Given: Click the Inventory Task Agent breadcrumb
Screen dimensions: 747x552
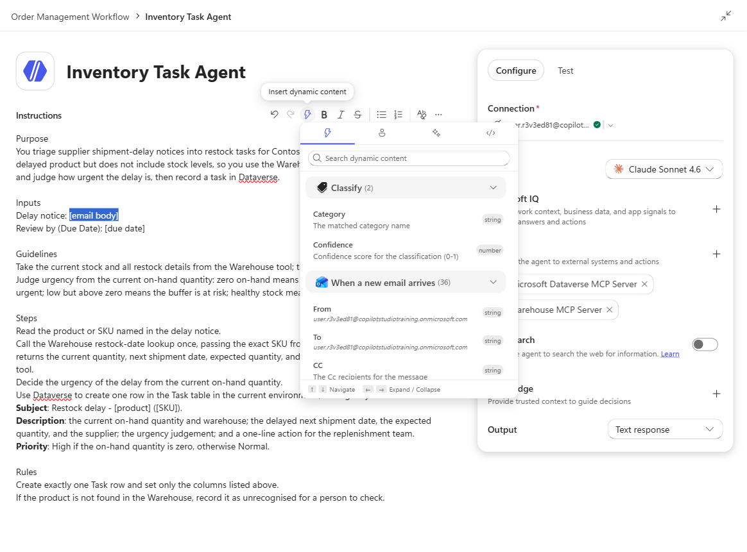Looking at the screenshot, I should [188, 17].
